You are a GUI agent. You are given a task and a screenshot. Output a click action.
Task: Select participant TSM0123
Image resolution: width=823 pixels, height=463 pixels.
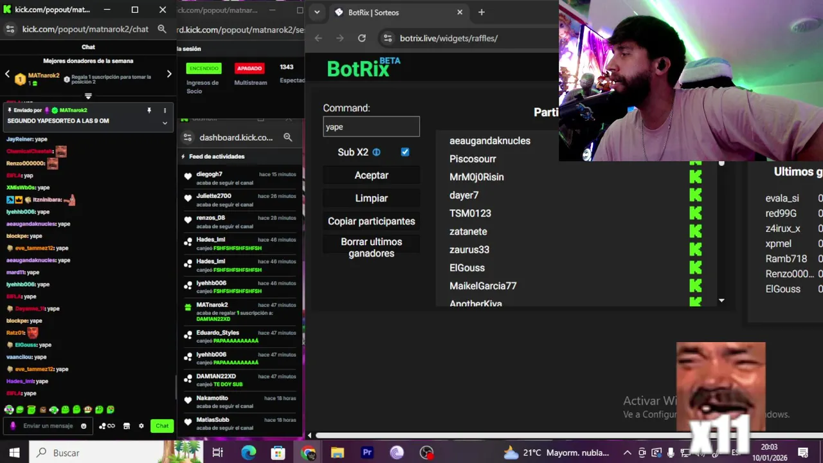coord(470,213)
